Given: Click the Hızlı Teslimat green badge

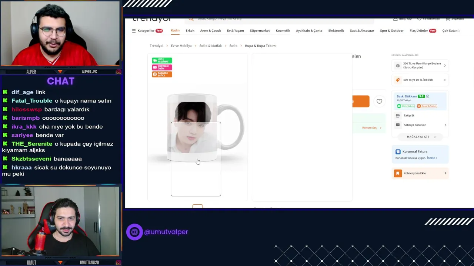Looking at the screenshot, I should click(x=162, y=60).
